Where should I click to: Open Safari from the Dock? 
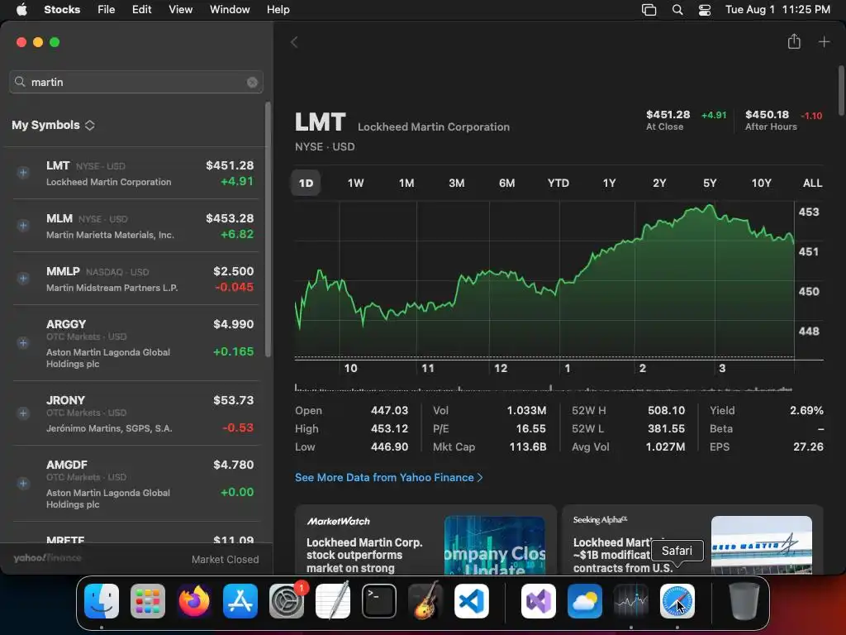[x=677, y=601]
